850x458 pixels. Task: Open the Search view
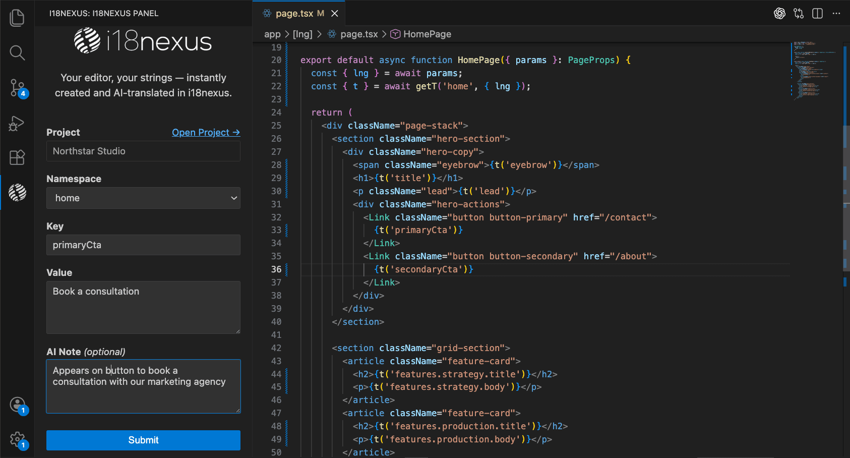point(17,52)
